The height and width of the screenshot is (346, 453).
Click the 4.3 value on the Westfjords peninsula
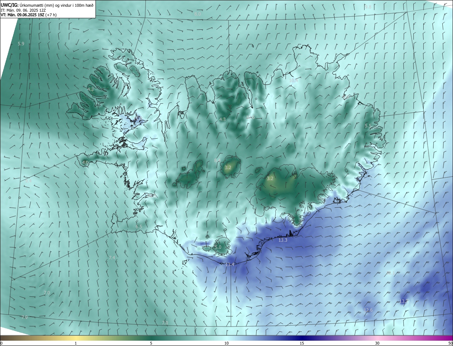click(91, 90)
